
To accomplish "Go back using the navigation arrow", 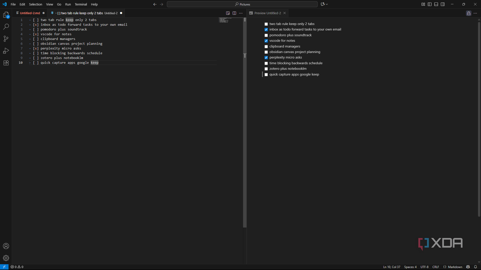I will (x=155, y=4).
